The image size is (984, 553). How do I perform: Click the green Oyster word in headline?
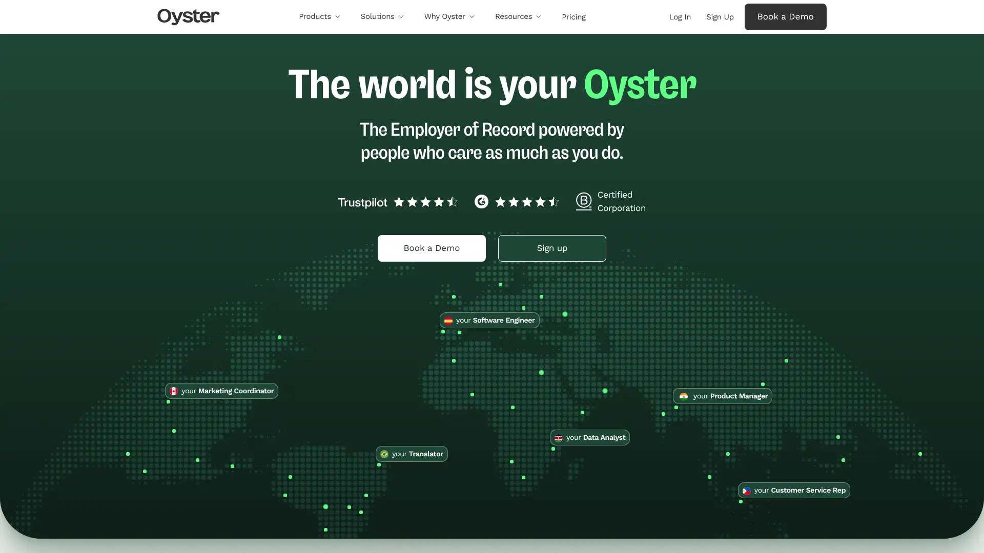[640, 86]
